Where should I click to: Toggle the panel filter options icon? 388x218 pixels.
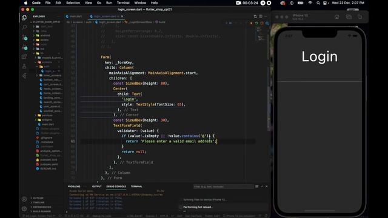[x=257, y=187]
